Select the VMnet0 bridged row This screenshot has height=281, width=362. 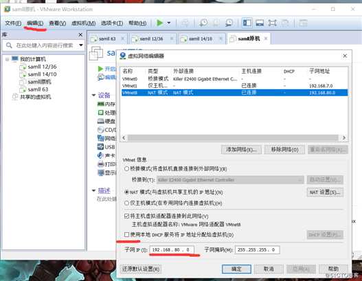pyautogui.click(x=234, y=79)
